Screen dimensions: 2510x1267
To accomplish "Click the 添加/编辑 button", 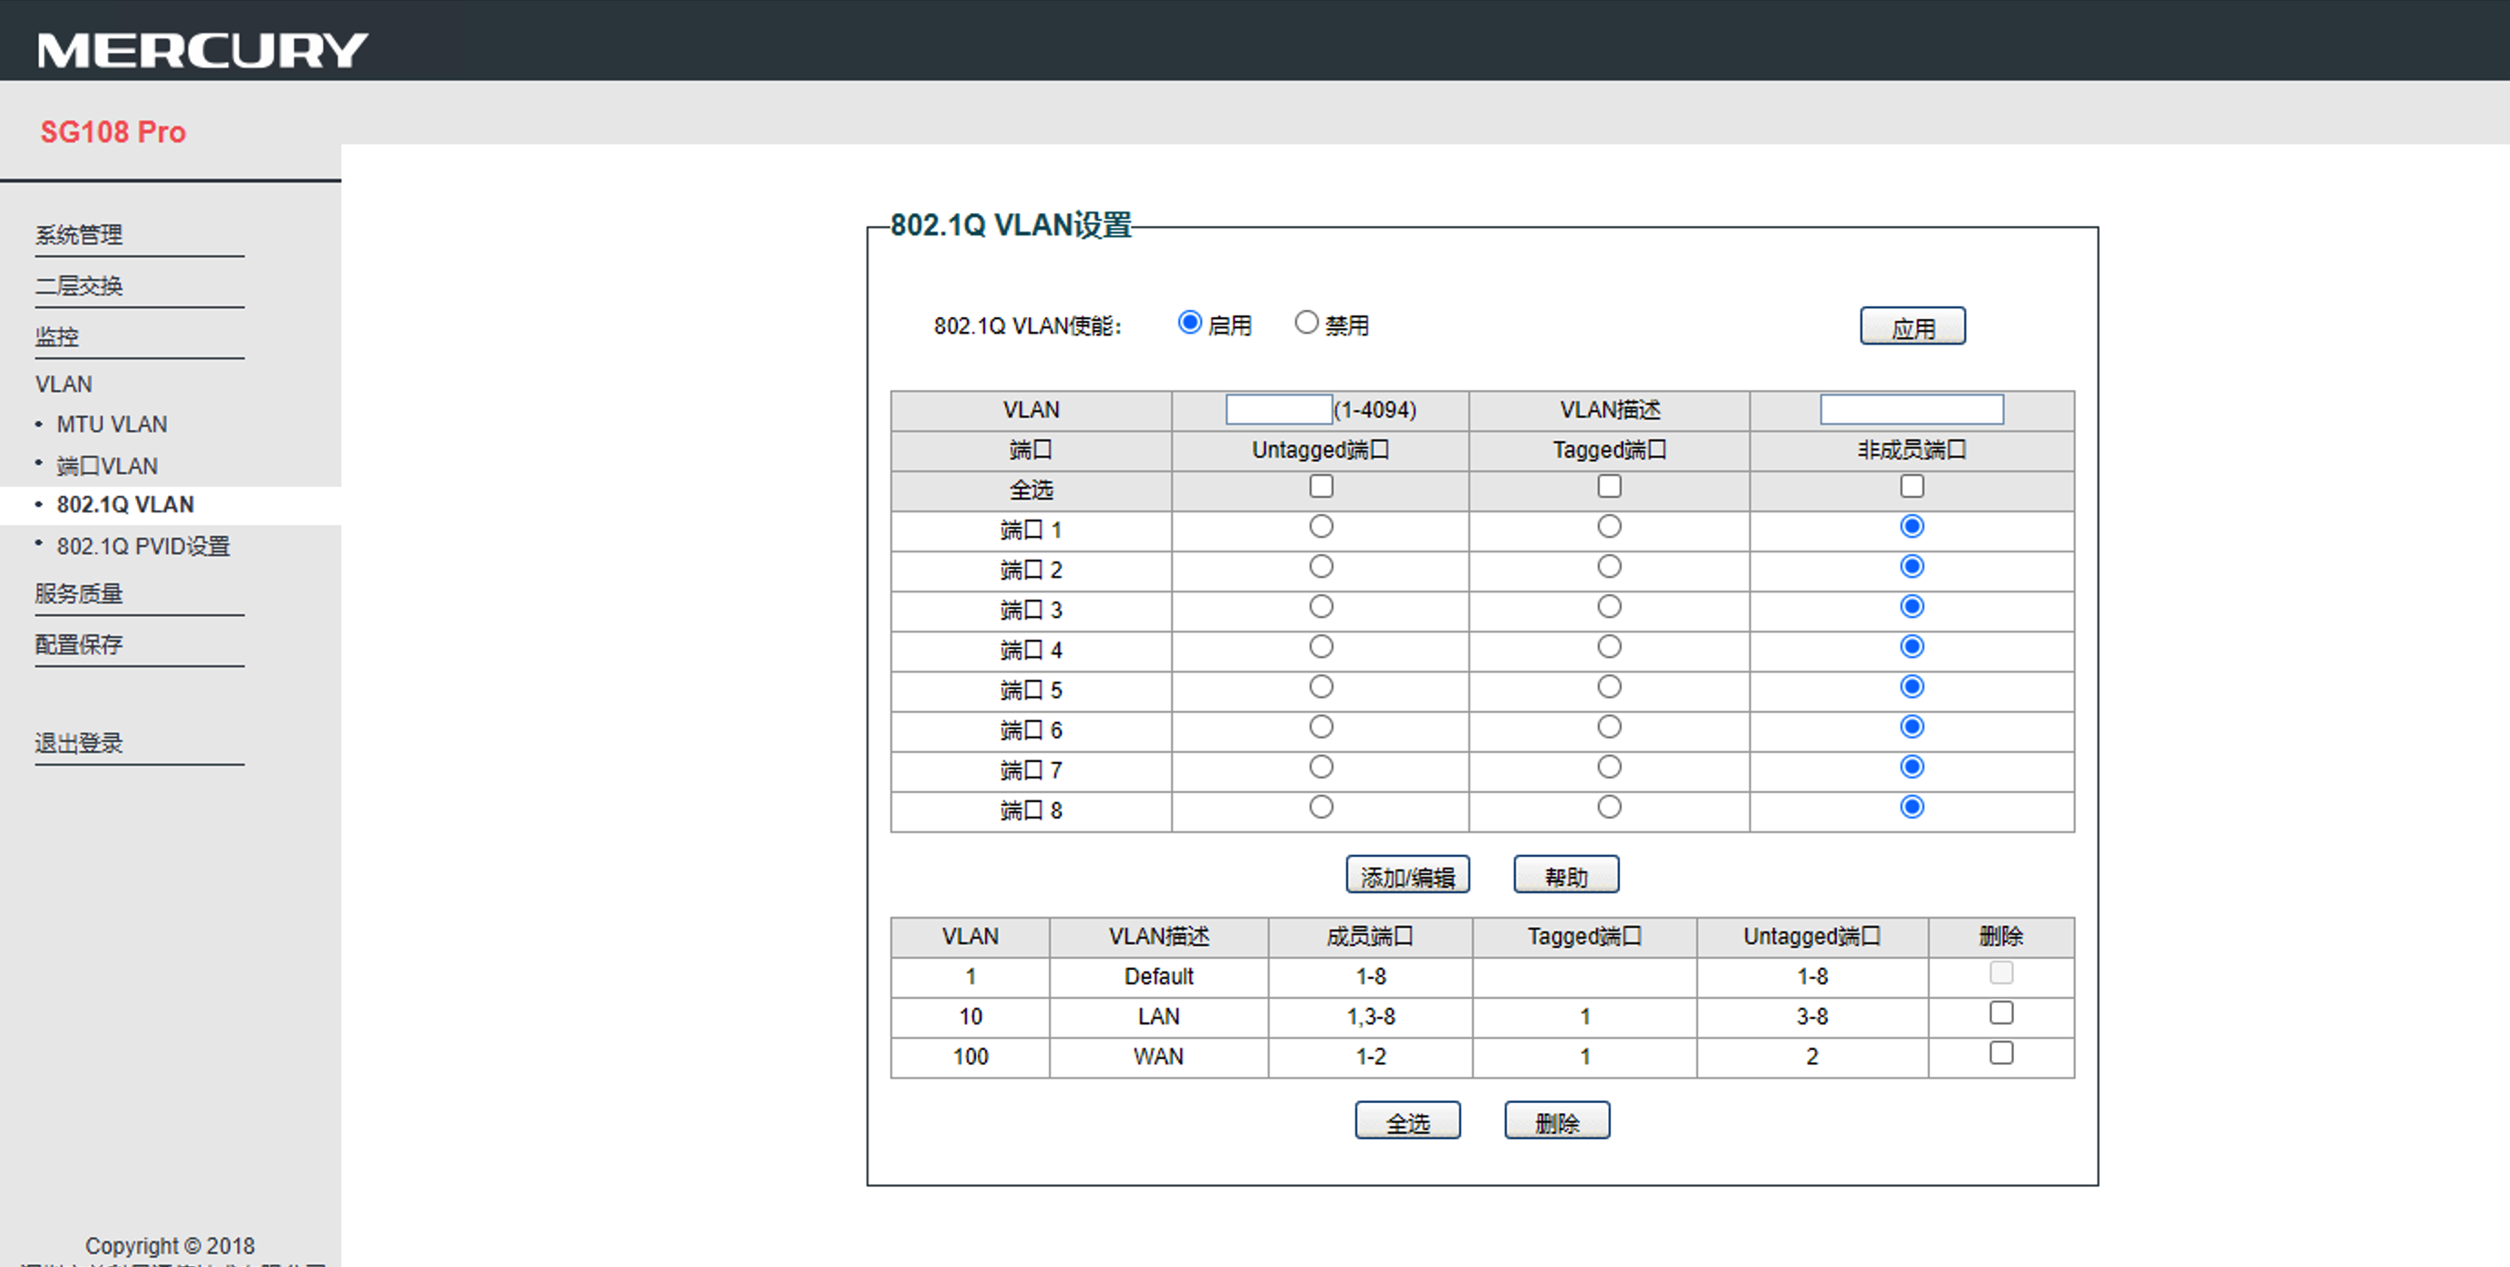I will pyautogui.click(x=1408, y=874).
